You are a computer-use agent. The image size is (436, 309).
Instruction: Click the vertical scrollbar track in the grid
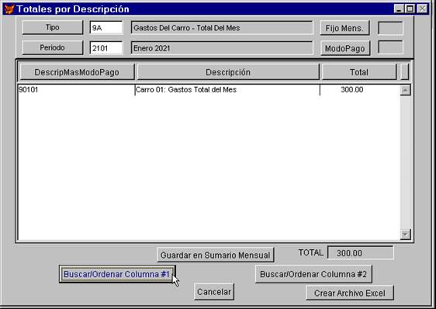coord(406,162)
